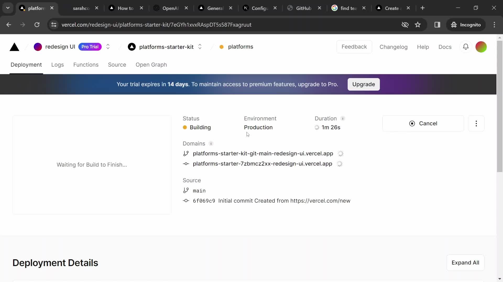This screenshot has width=503, height=282.
Task: Open the redesign UI team avatar
Action: [x=38, y=47]
